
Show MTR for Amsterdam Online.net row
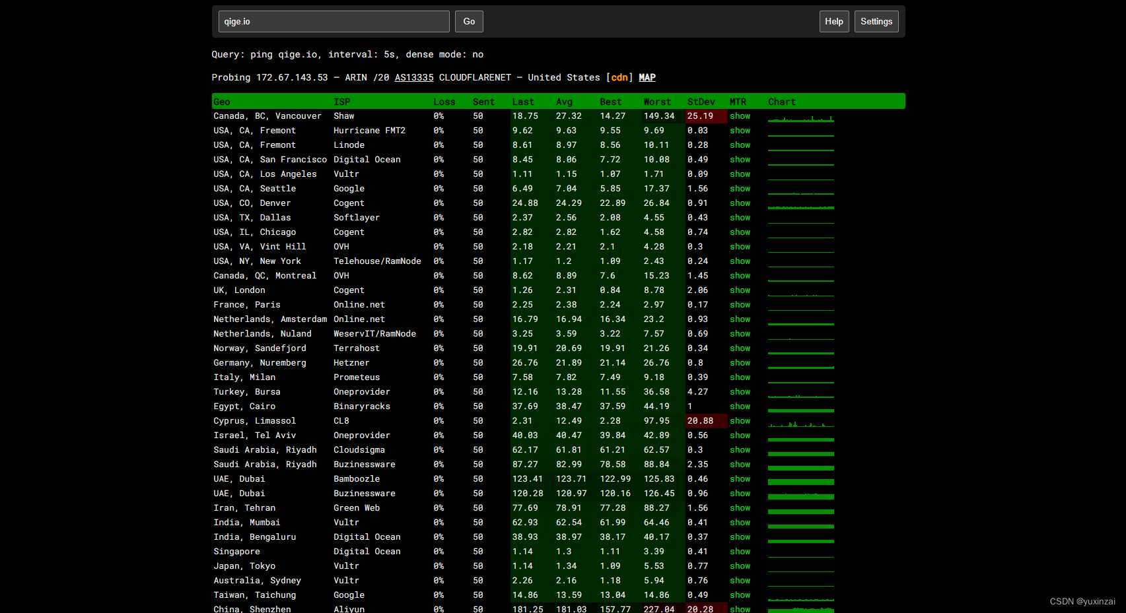pyautogui.click(x=740, y=319)
